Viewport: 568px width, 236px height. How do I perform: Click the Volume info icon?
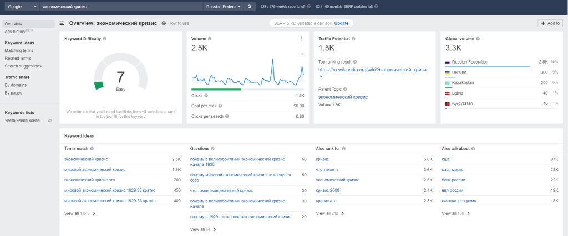click(210, 39)
